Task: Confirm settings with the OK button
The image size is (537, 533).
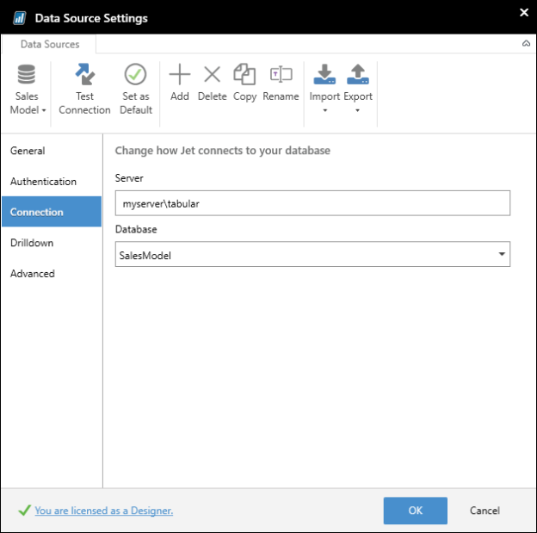Action: (415, 511)
